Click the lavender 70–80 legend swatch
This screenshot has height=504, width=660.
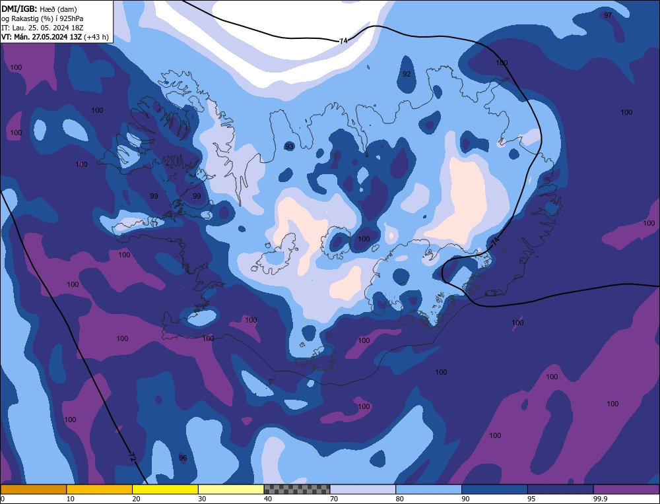click(363, 489)
